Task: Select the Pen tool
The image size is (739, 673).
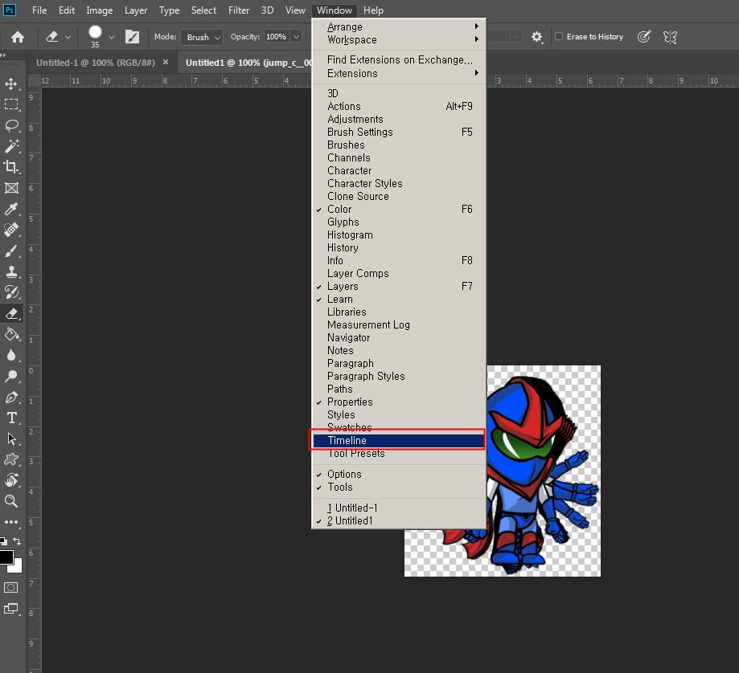Action: [11, 398]
